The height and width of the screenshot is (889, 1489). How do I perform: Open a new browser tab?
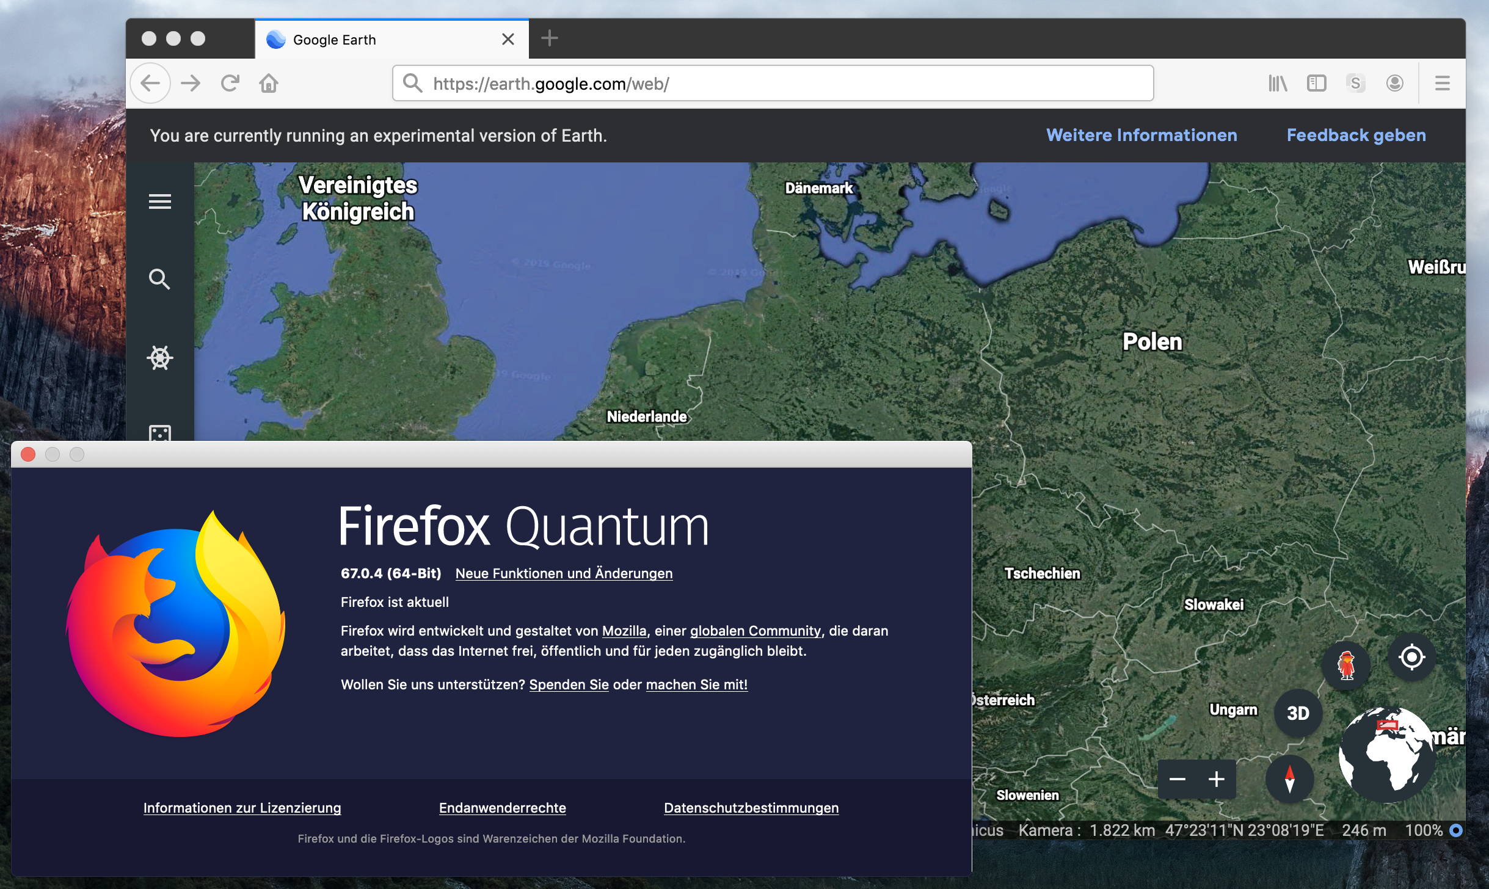(550, 38)
